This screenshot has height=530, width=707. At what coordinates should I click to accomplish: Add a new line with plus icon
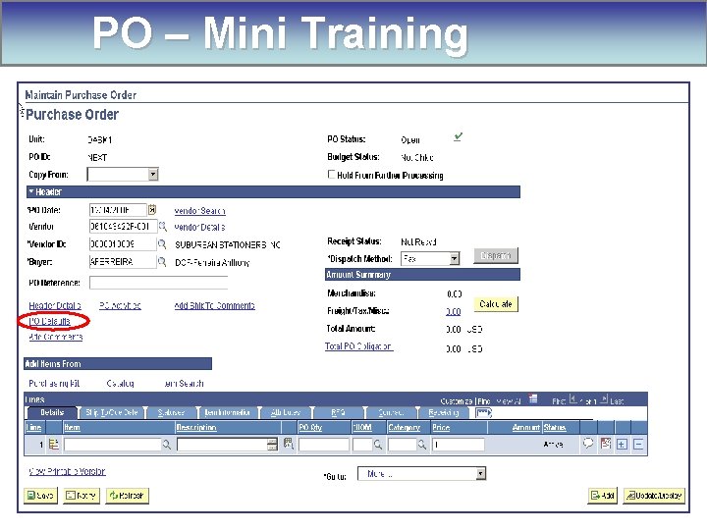pos(622,445)
